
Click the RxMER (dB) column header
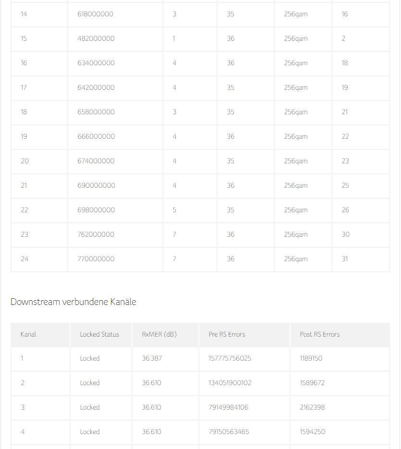coord(159,334)
